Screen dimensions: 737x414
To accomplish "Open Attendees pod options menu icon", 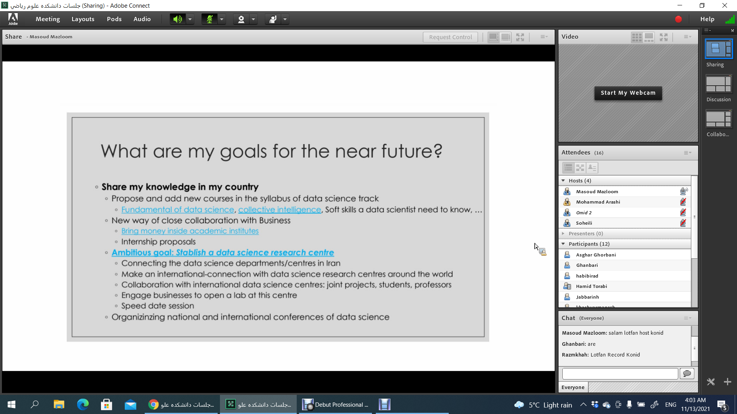I will tap(687, 153).
